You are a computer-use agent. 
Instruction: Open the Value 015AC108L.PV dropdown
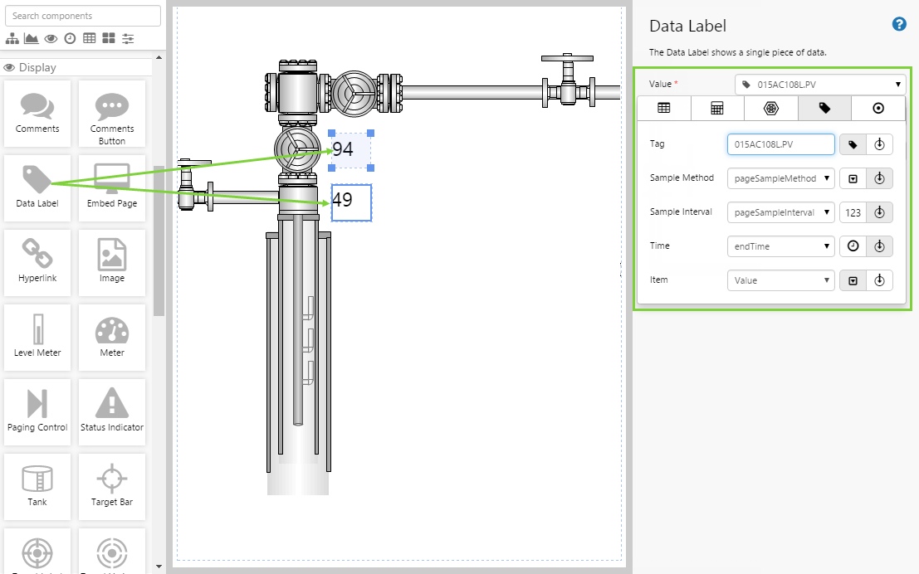[x=819, y=84]
